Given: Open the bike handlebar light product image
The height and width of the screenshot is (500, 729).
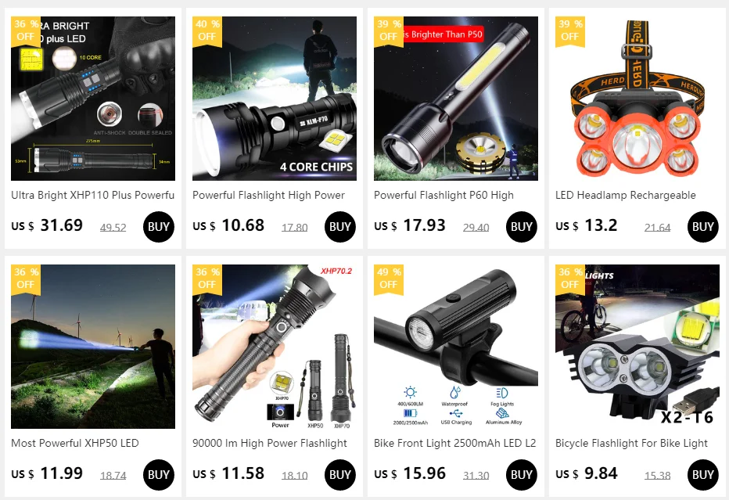Looking at the screenshot, I should coord(455,347).
